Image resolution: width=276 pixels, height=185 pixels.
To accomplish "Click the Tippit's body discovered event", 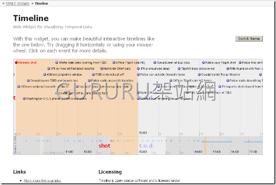I will pyautogui.click(x=196, y=69).
